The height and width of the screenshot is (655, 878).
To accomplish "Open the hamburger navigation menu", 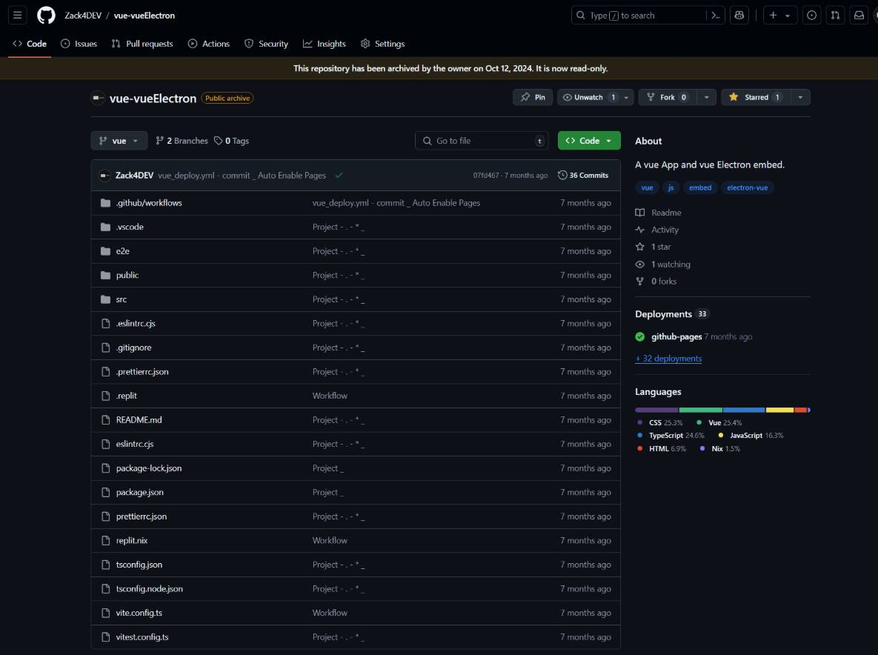I will [17, 15].
